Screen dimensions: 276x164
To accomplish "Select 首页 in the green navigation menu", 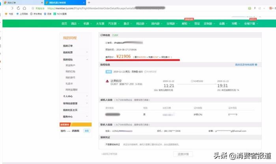I will click(64, 24).
